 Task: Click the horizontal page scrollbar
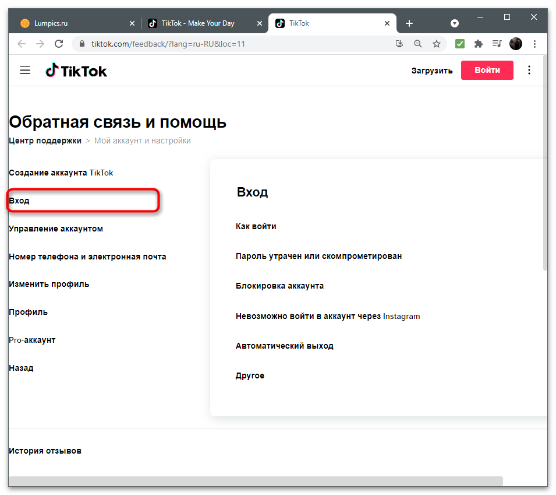coord(256,481)
